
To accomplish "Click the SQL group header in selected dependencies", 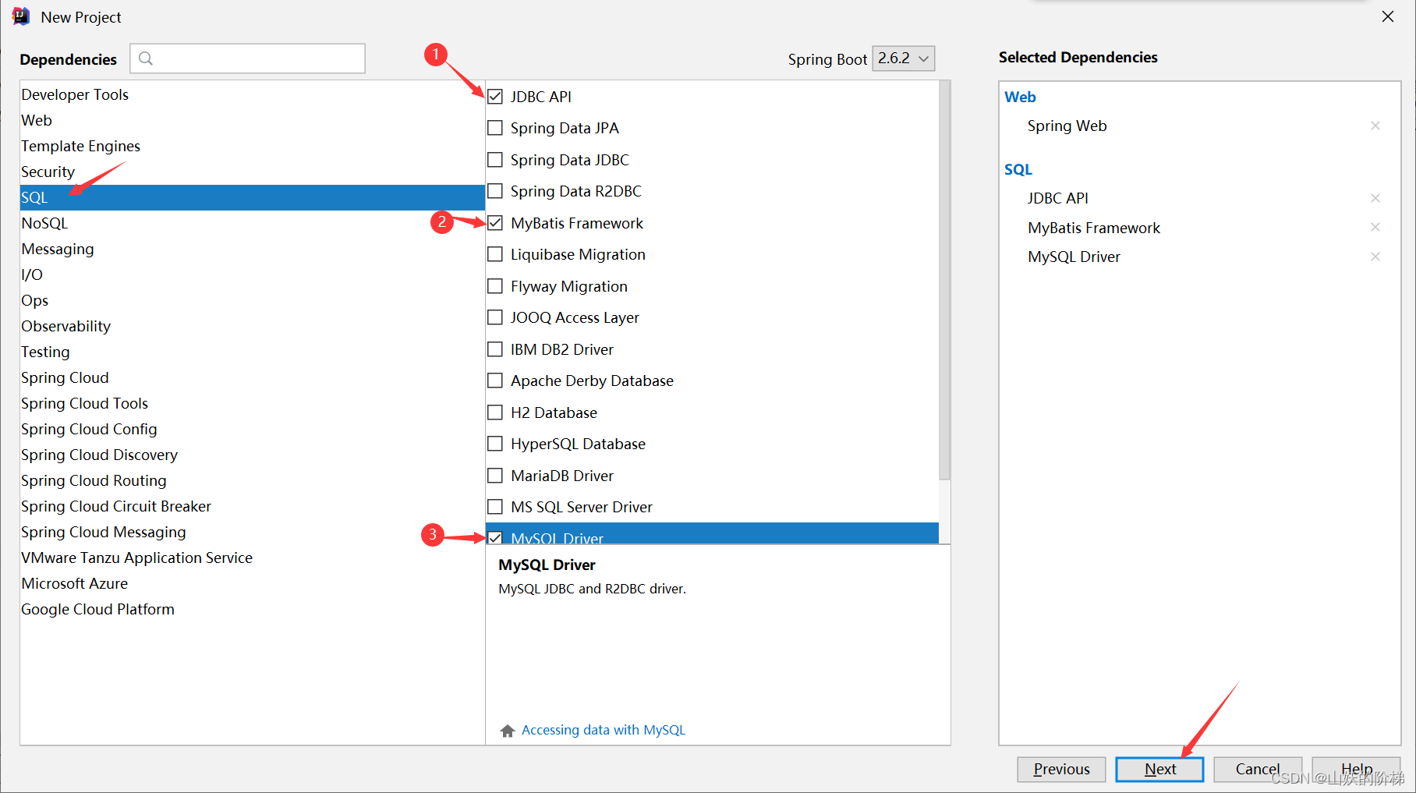I will coord(1018,169).
